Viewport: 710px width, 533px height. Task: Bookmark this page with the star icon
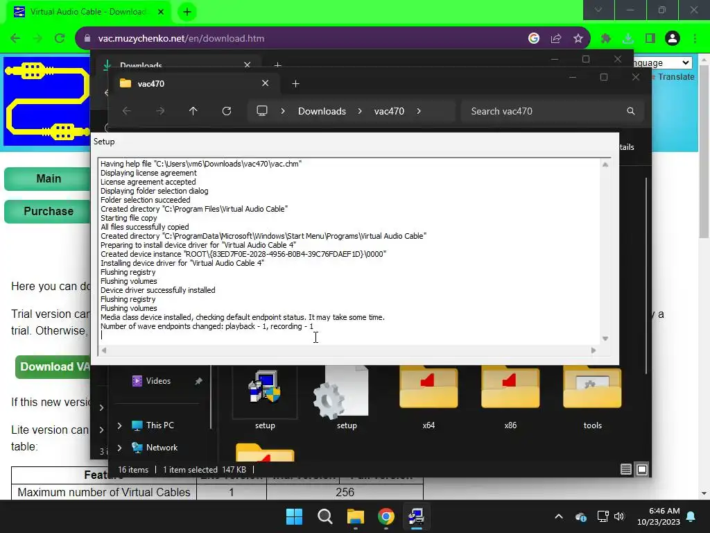(578, 39)
